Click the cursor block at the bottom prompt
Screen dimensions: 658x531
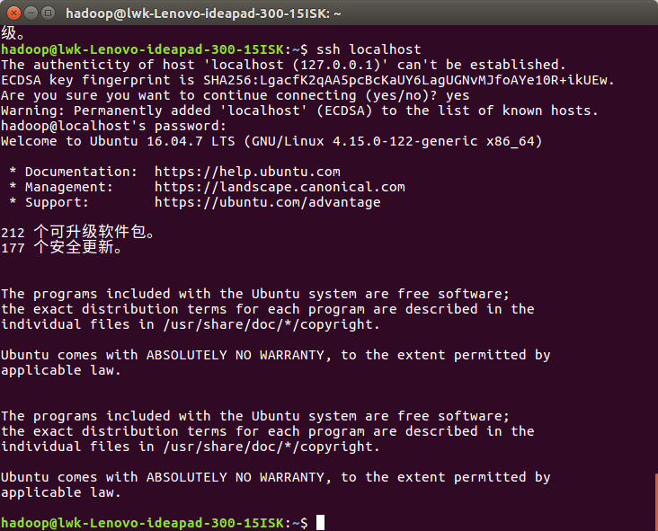tap(320, 523)
